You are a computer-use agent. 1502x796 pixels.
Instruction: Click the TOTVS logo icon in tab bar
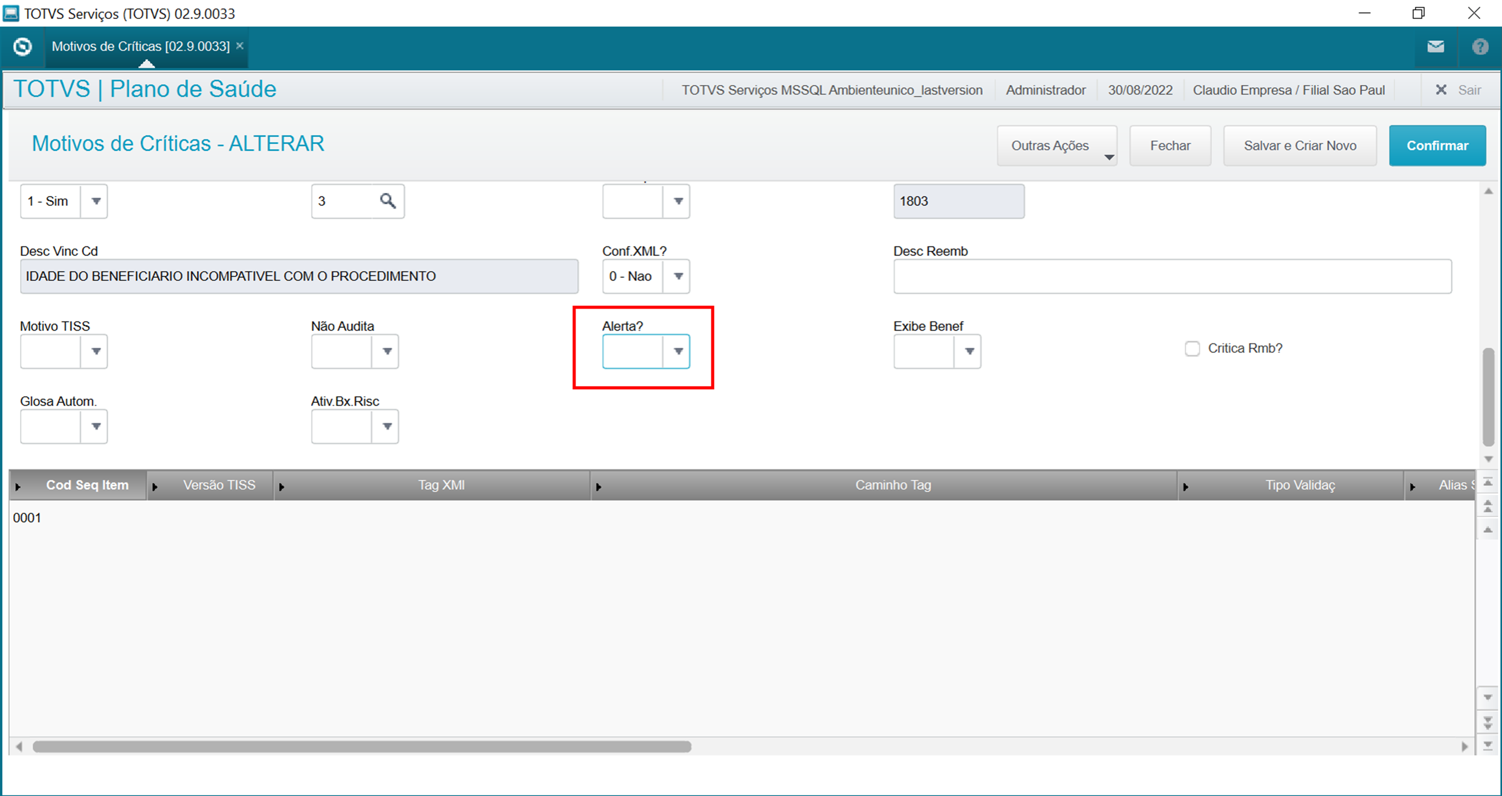coord(23,46)
